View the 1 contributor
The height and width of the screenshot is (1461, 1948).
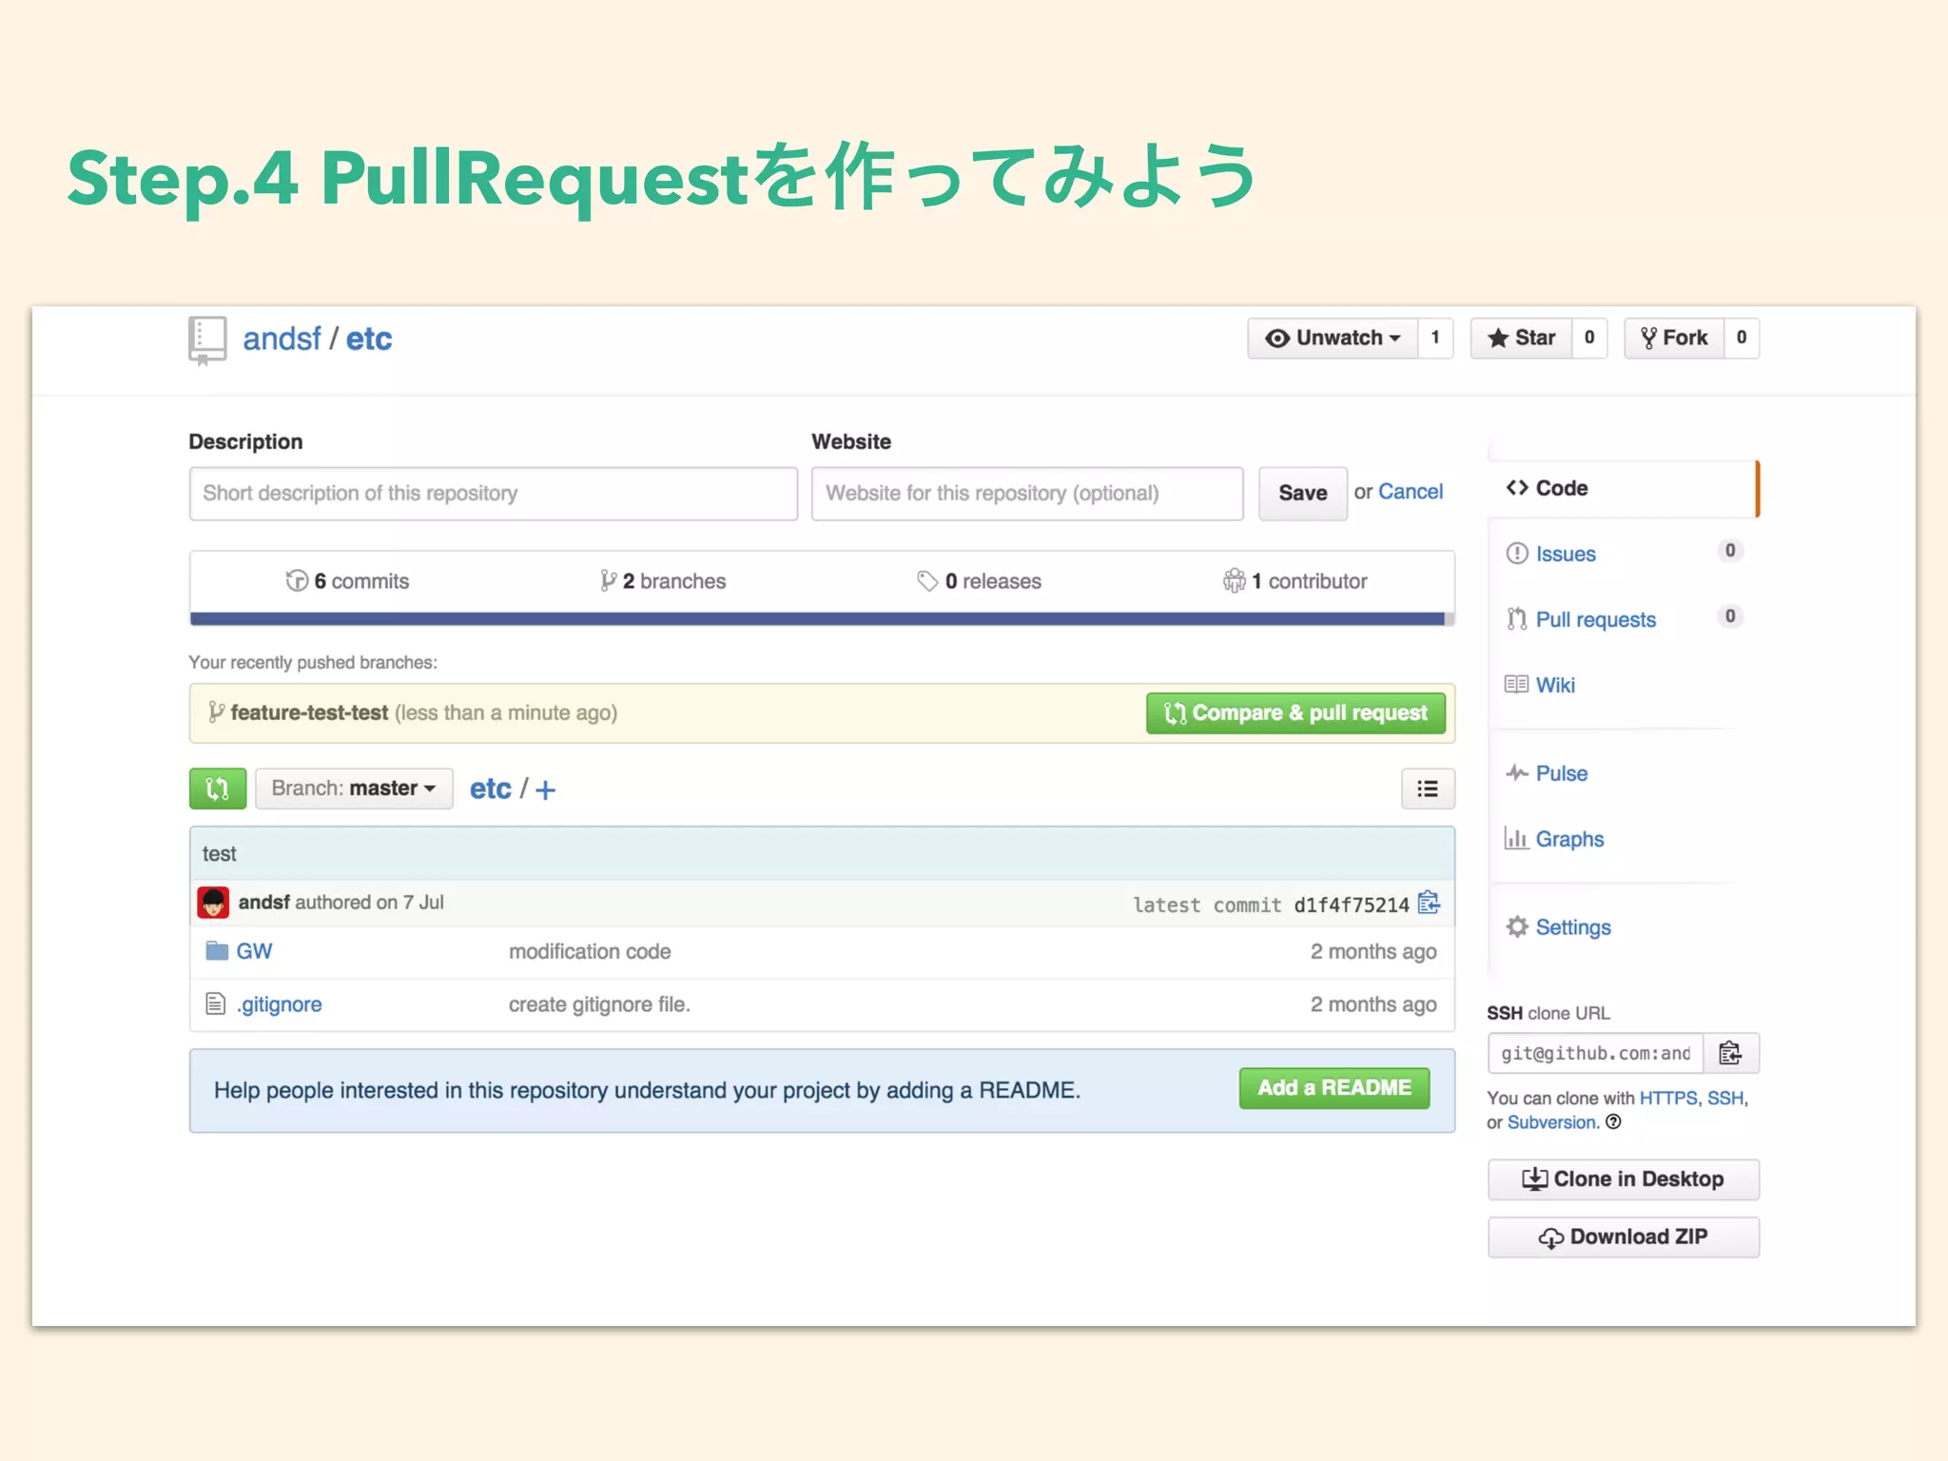coord(1295,581)
